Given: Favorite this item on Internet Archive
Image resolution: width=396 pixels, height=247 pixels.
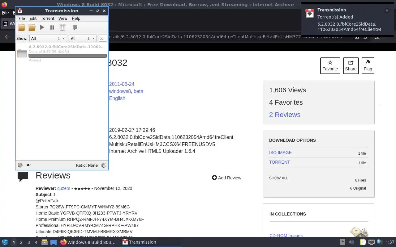Looking at the screenshot, I should tap(330, 66).
